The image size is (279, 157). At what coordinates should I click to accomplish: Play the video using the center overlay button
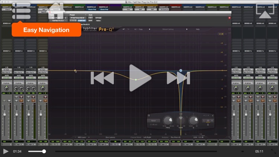click(x=140, y=78)
